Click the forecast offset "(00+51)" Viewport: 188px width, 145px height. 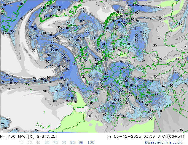coord(176,136)
